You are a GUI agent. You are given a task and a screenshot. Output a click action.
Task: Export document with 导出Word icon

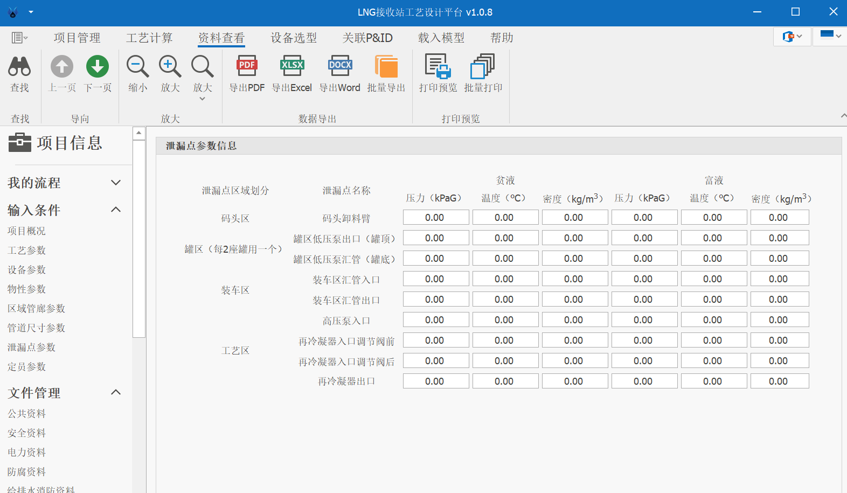point(340,67)
